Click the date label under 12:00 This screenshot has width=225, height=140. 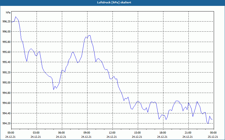click(x=112, y=137)
